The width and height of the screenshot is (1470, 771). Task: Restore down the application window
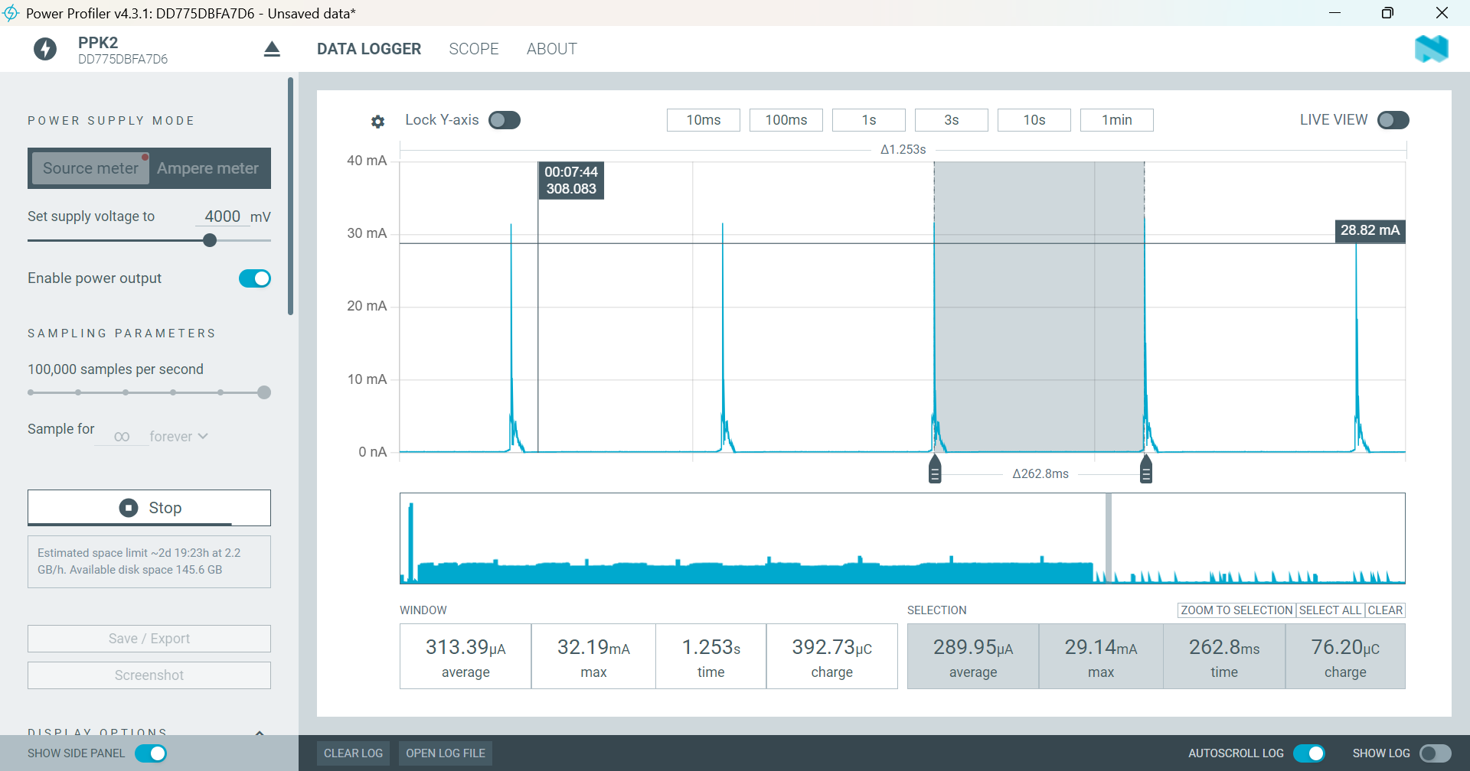(x=1387, y=13)
